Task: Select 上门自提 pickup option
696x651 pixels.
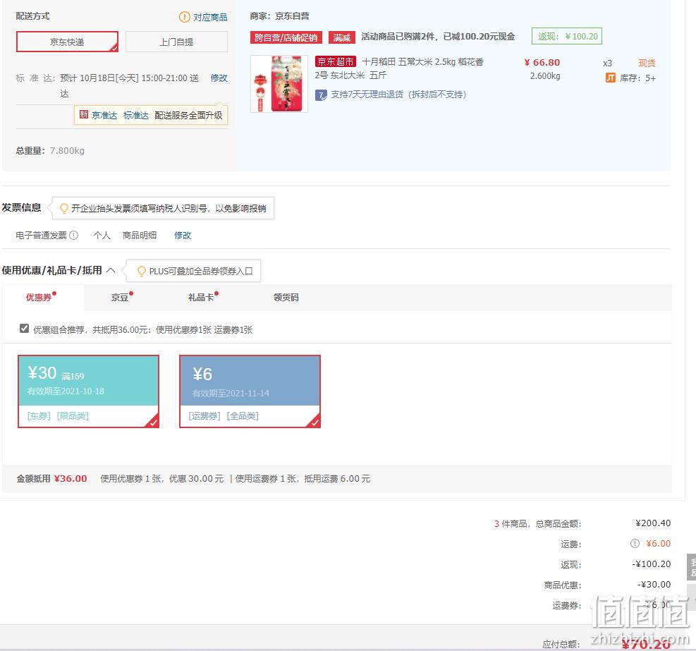Action: (x=176, y=42)
